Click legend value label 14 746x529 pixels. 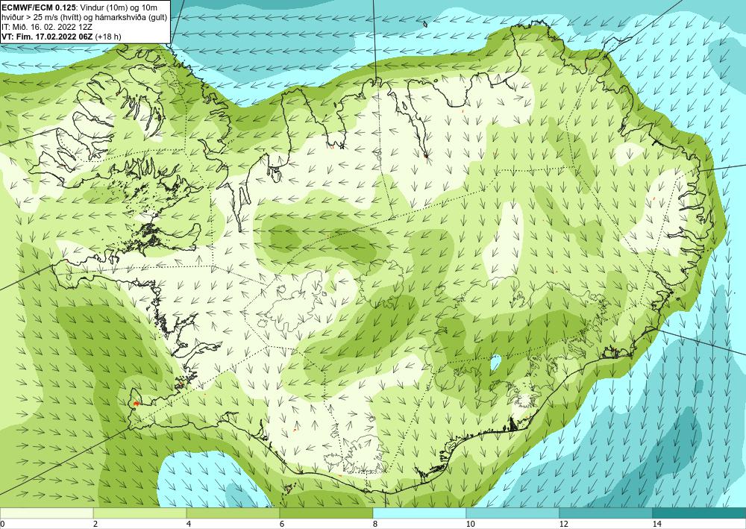click(x=657, y=524)
